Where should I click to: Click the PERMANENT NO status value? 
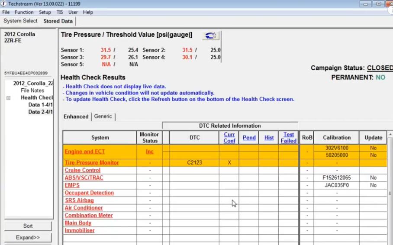coord(380,77)
